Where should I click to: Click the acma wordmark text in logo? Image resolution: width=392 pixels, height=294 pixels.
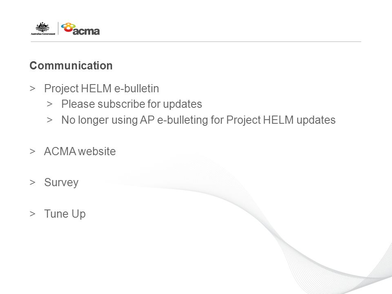click(x=86, y=31)
